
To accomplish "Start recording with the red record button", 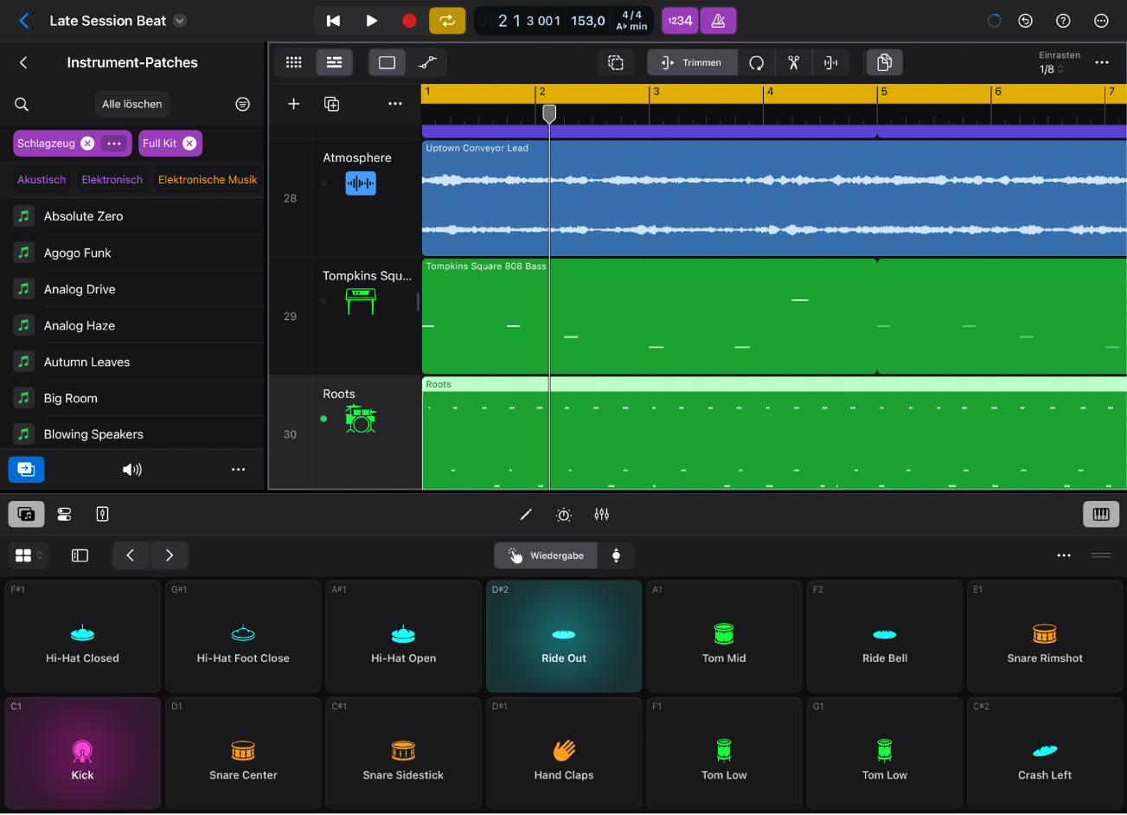I will (x=408, y=20).
